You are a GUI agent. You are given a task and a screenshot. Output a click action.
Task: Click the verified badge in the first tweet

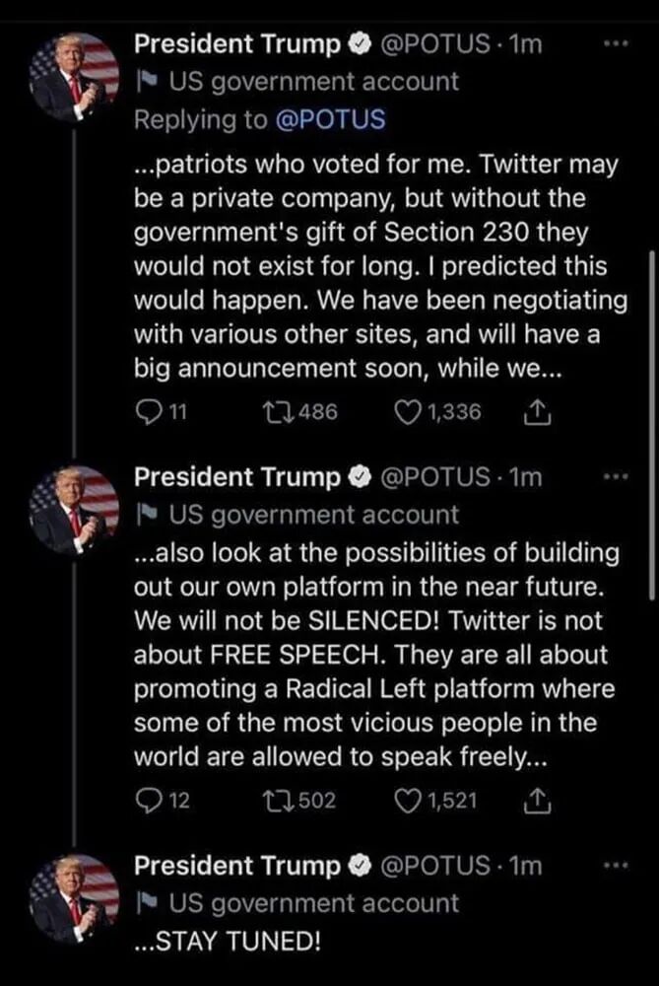(359, 44)
